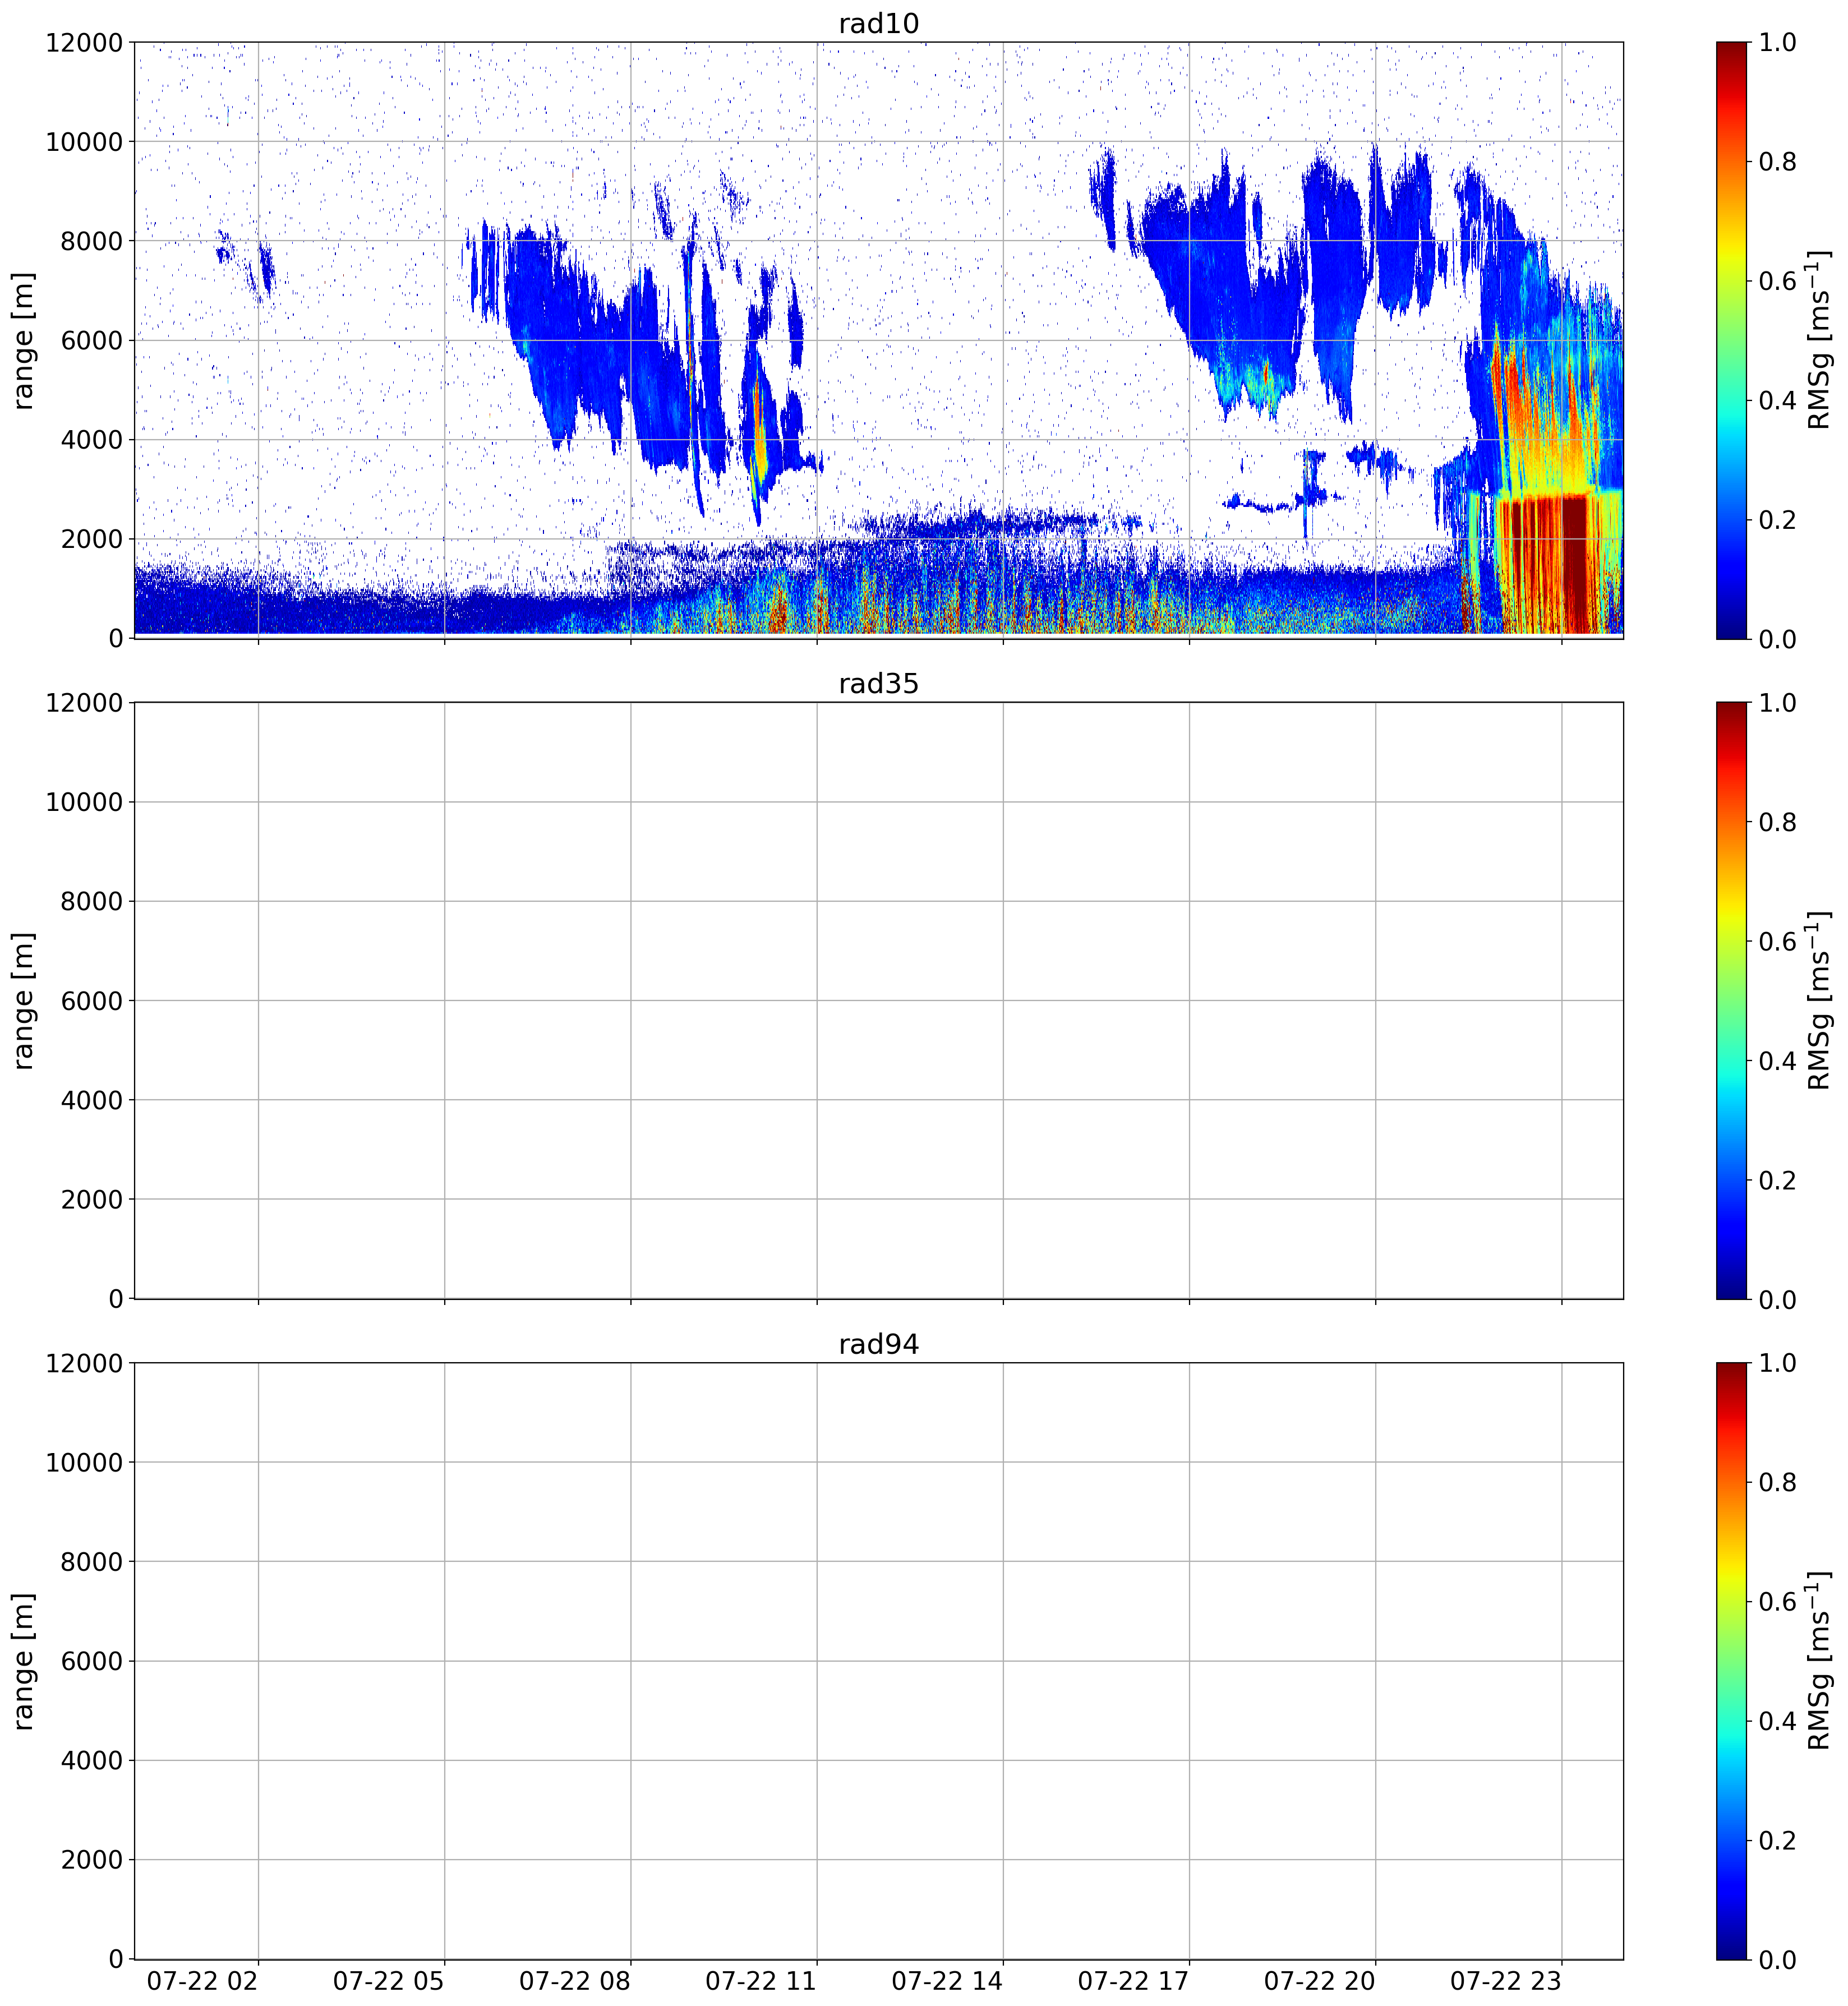Click the rad94 plot title
The height and width of the screenshot is (2006, 1848).
878,1344
